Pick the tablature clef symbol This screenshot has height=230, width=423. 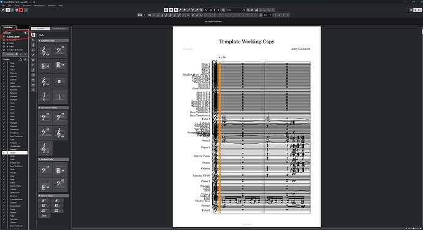click(45, 97)
